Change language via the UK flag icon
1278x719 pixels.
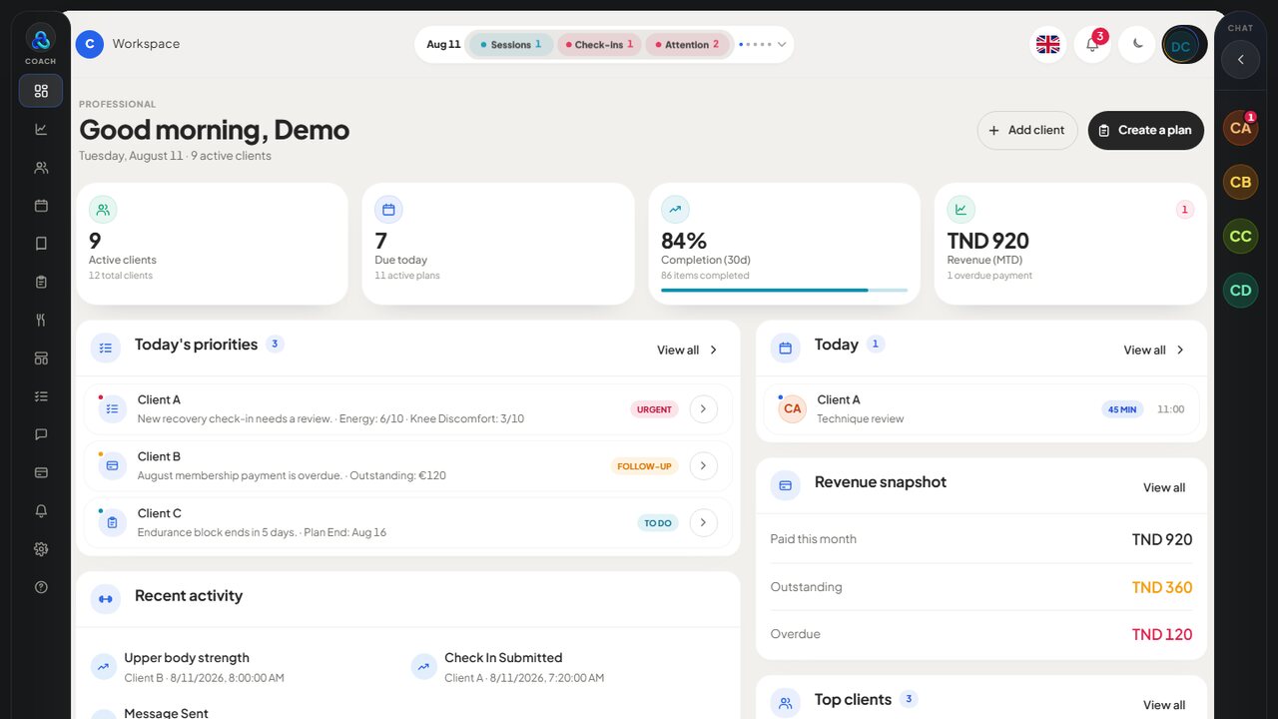(1048, 45)
